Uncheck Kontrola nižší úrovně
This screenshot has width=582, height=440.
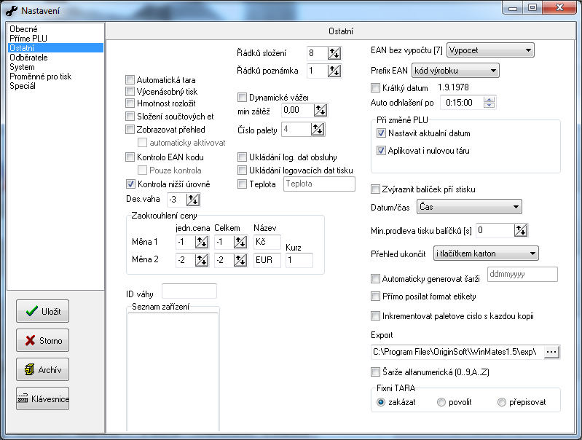click(x=130, y=184)
